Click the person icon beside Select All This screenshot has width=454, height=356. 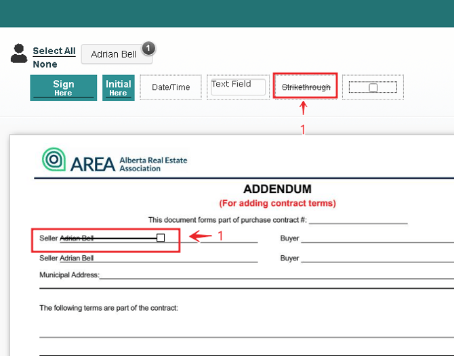click(x=19, y=53)
